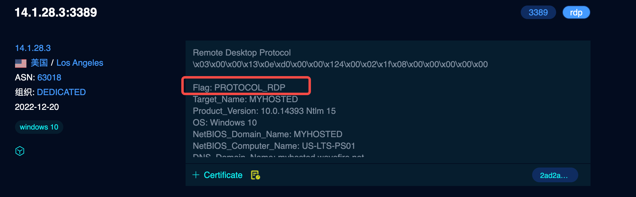Click the 14.1.28.3:3389 page heading
This screenshot has height=197, width=636.
click(56, 13)
